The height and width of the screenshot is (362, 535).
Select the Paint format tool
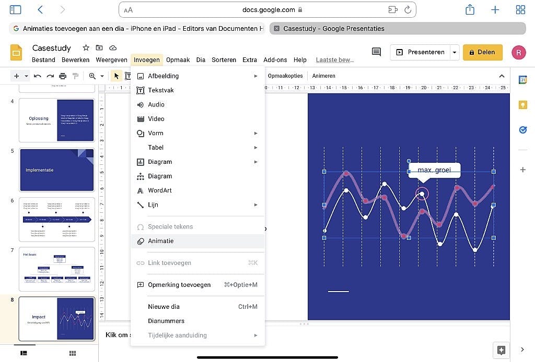coord(75,76)
